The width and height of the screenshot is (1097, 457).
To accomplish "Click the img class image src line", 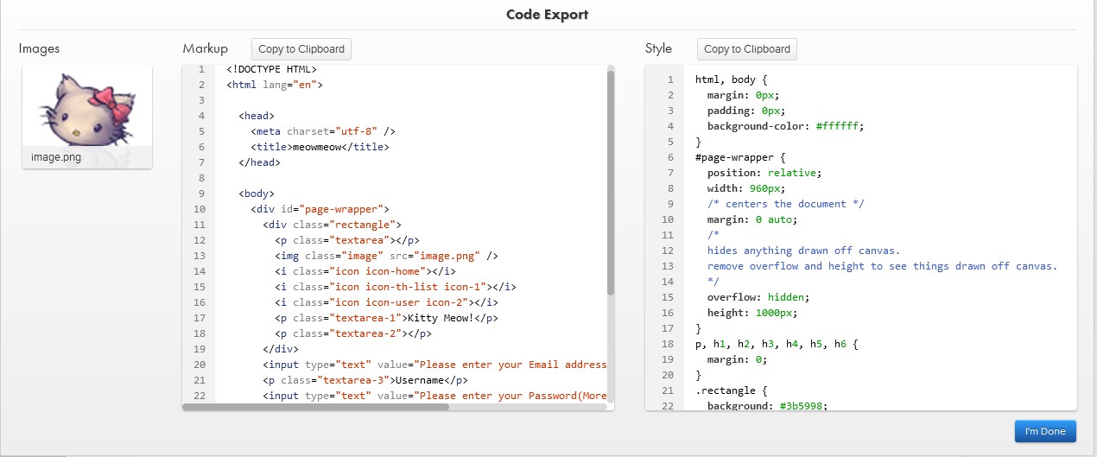I will click(x=386, y=256).
